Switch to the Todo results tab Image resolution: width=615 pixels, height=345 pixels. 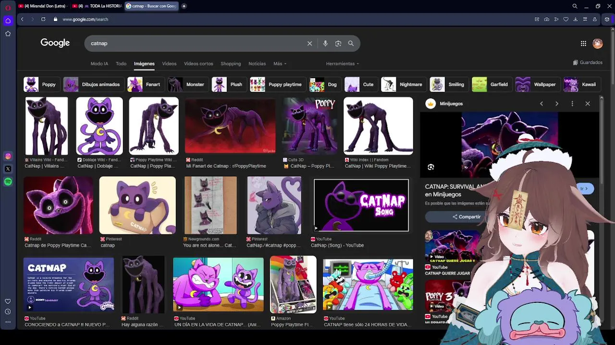121,64
